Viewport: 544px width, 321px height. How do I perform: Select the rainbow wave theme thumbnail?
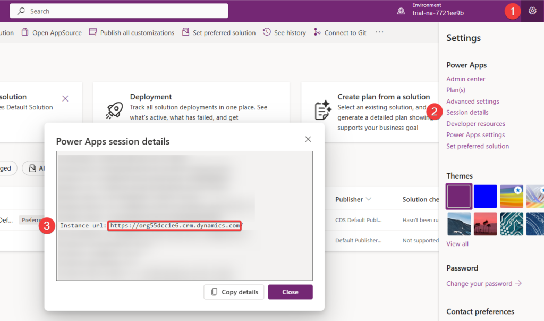pyautogui.click(x=512, y=197)
